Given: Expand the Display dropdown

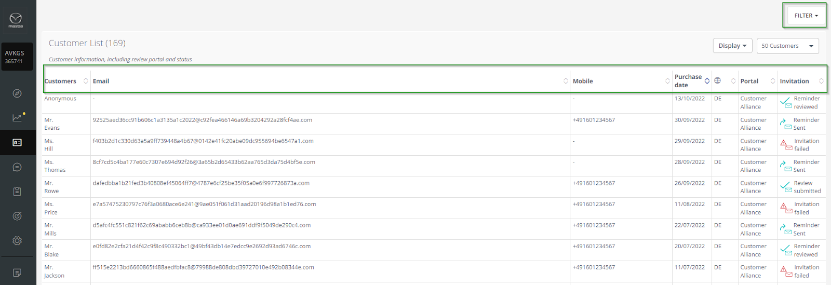Looking at the screenshot, I should (x=732, y=46).
